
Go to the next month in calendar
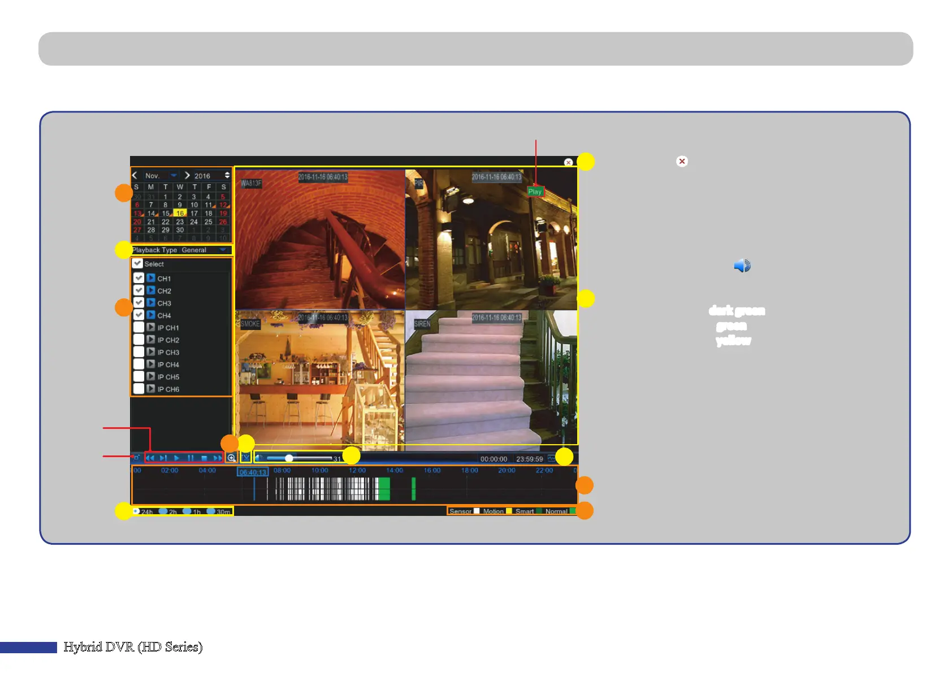point(187,176)
